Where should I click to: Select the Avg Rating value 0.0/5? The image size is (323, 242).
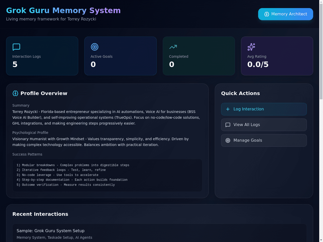click(258, 65)
